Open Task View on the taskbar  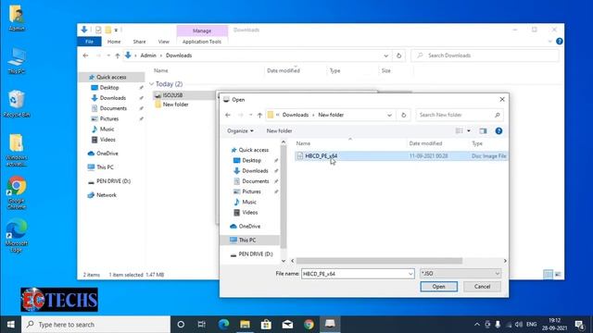point(202,325)
